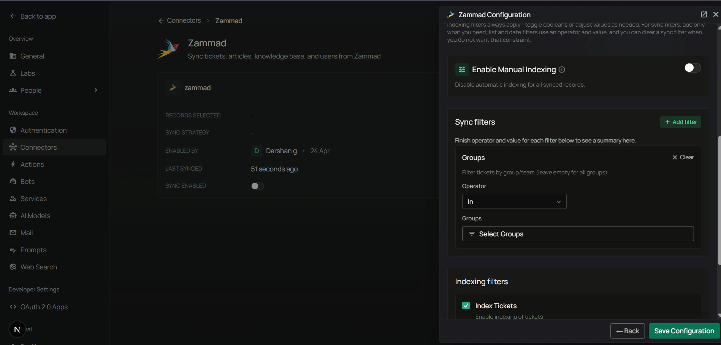Viewport: 721px width, 345px height.
Task: Click the Mail envelope icon
Action: pyautogui.click(x=13, y=233)
